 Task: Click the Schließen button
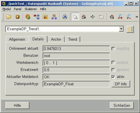(x=122, y=105)
